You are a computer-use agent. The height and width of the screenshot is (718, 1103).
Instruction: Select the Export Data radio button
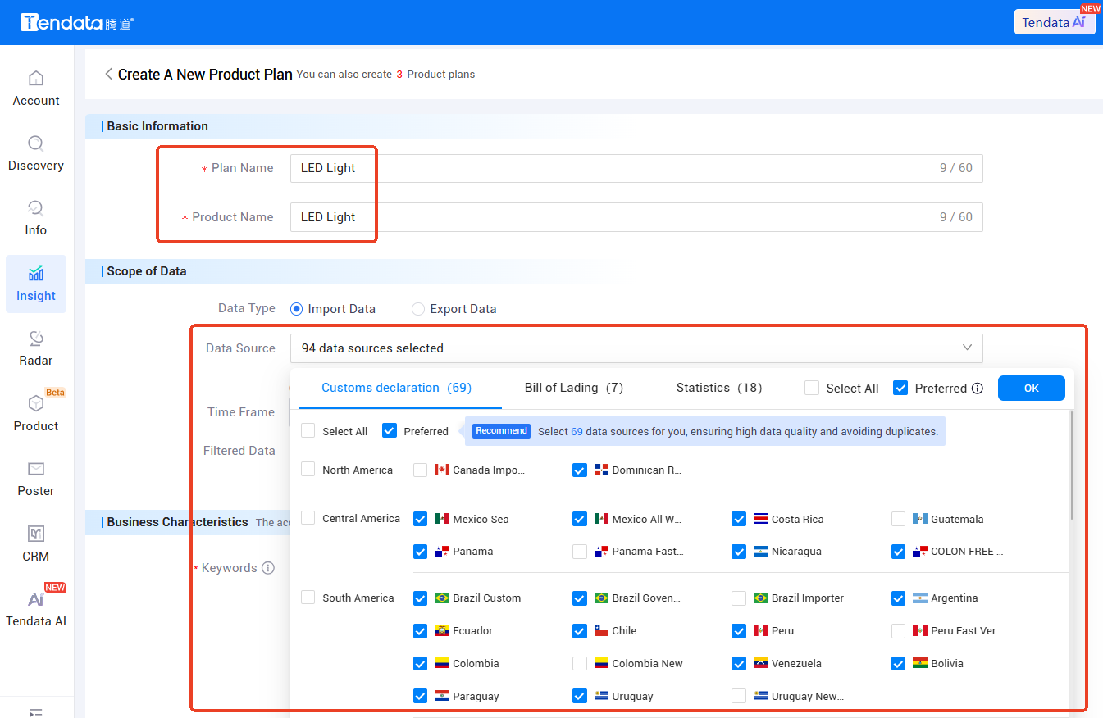[418, 309]
